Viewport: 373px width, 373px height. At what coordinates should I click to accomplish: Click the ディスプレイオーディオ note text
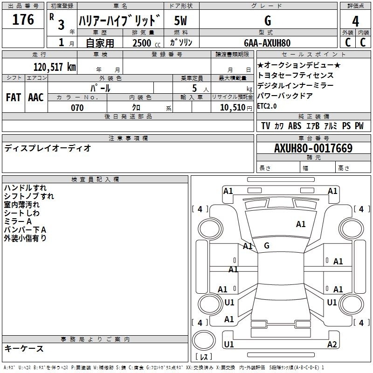point(48,148)
